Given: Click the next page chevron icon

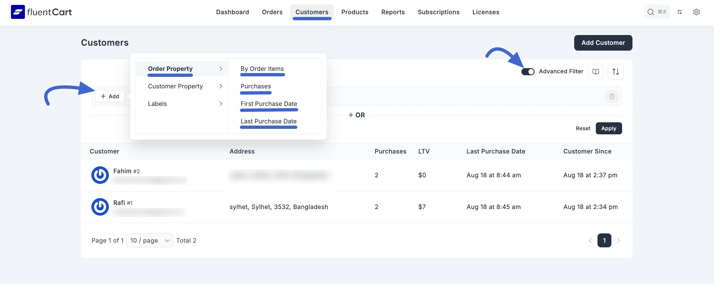Looking at the screenshot, I should [x=619, y=240].
